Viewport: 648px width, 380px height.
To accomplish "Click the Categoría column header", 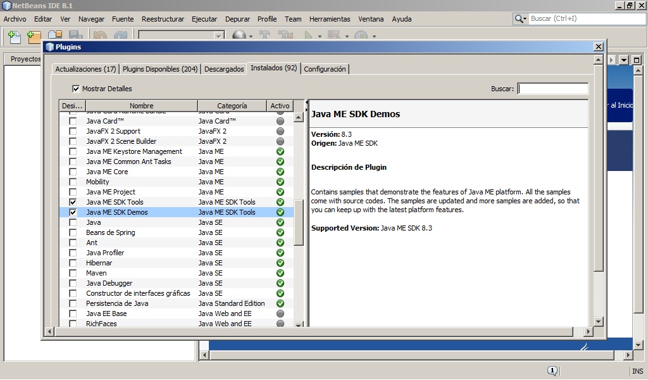I will pos(233,105).
